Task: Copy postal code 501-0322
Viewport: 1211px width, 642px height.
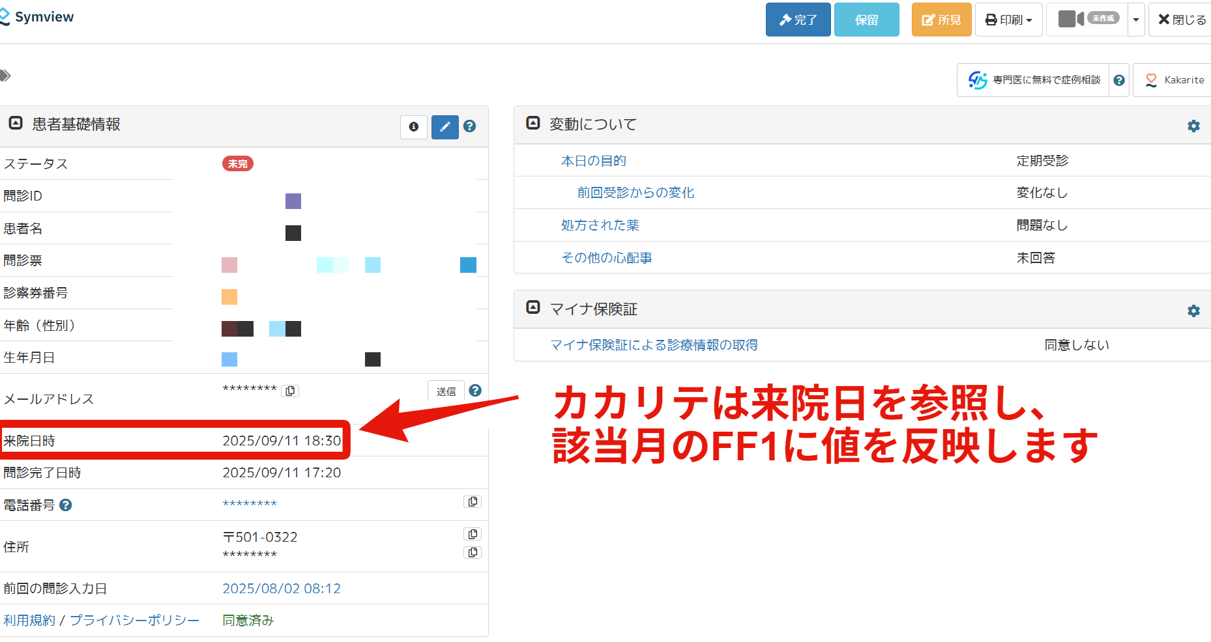Action: [473, 535]
